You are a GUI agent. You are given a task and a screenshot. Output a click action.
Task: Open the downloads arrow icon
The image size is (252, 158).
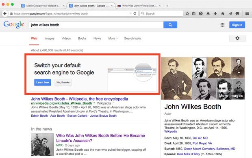215,14
